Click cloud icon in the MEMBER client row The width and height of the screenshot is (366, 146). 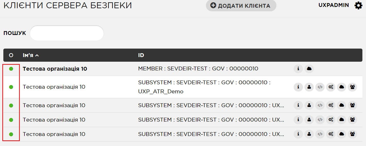(309, 69)
